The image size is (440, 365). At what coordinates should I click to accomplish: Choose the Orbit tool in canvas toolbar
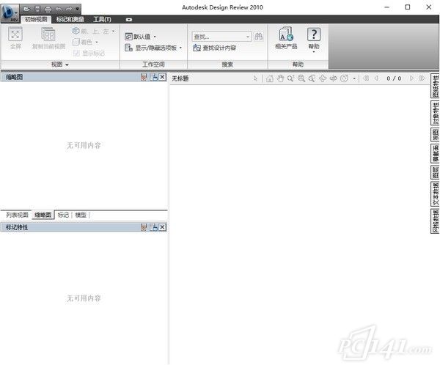[x=323, y=78]
